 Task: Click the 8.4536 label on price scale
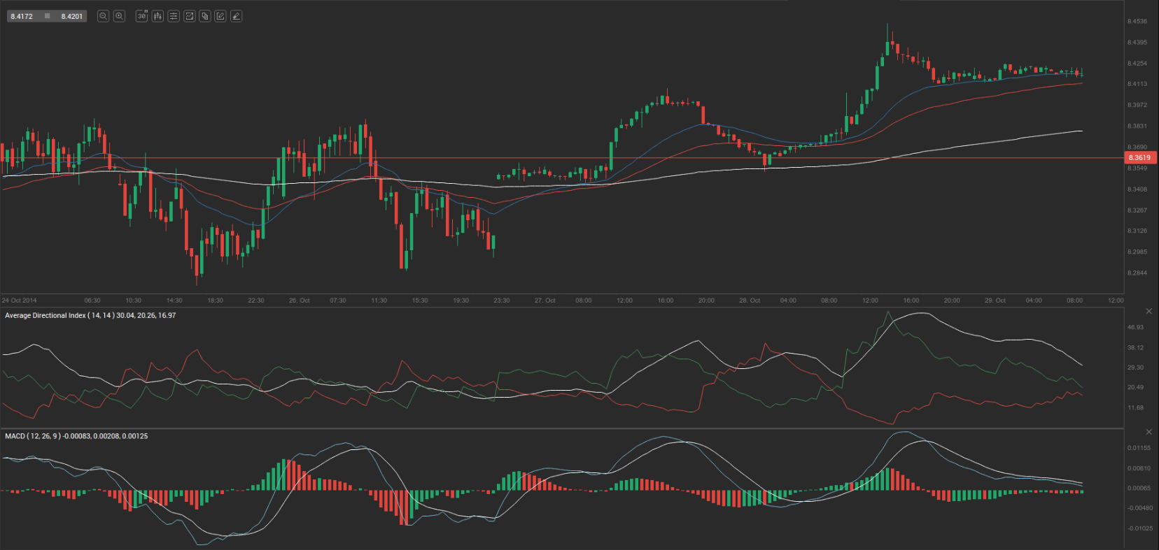(x=1137, y=22)
